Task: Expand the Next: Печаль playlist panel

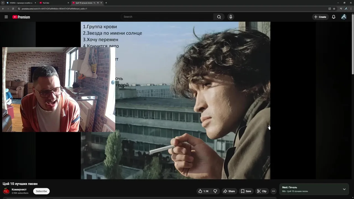Action: pos(344,189)
